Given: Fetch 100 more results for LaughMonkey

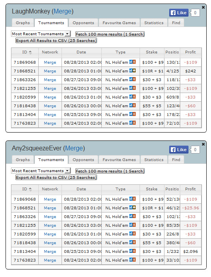Looking at the screenshot, I should [x=110, y=34].
